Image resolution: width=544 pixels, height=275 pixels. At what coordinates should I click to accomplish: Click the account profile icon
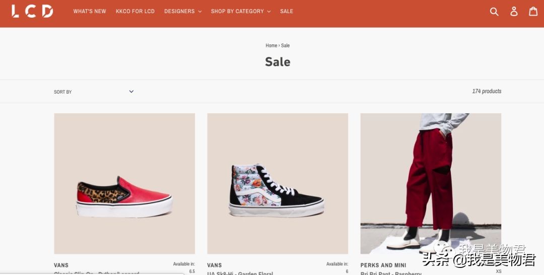coord(514,11)
